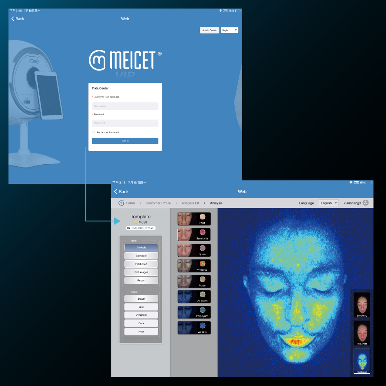The width and height of the screenshot is (386, 386).
Task: Select the Pores image thumbnail
Action: click(194, 281)
